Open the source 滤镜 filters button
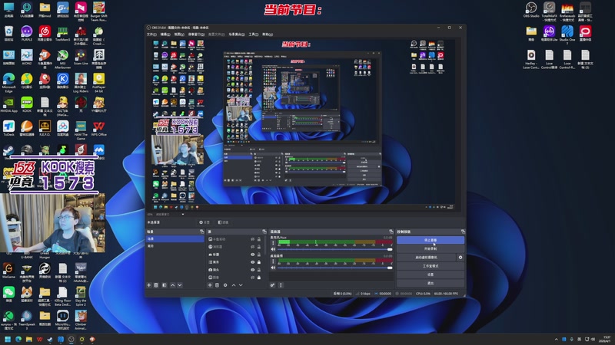Screen dimensions: 615x345 (223, 222)
